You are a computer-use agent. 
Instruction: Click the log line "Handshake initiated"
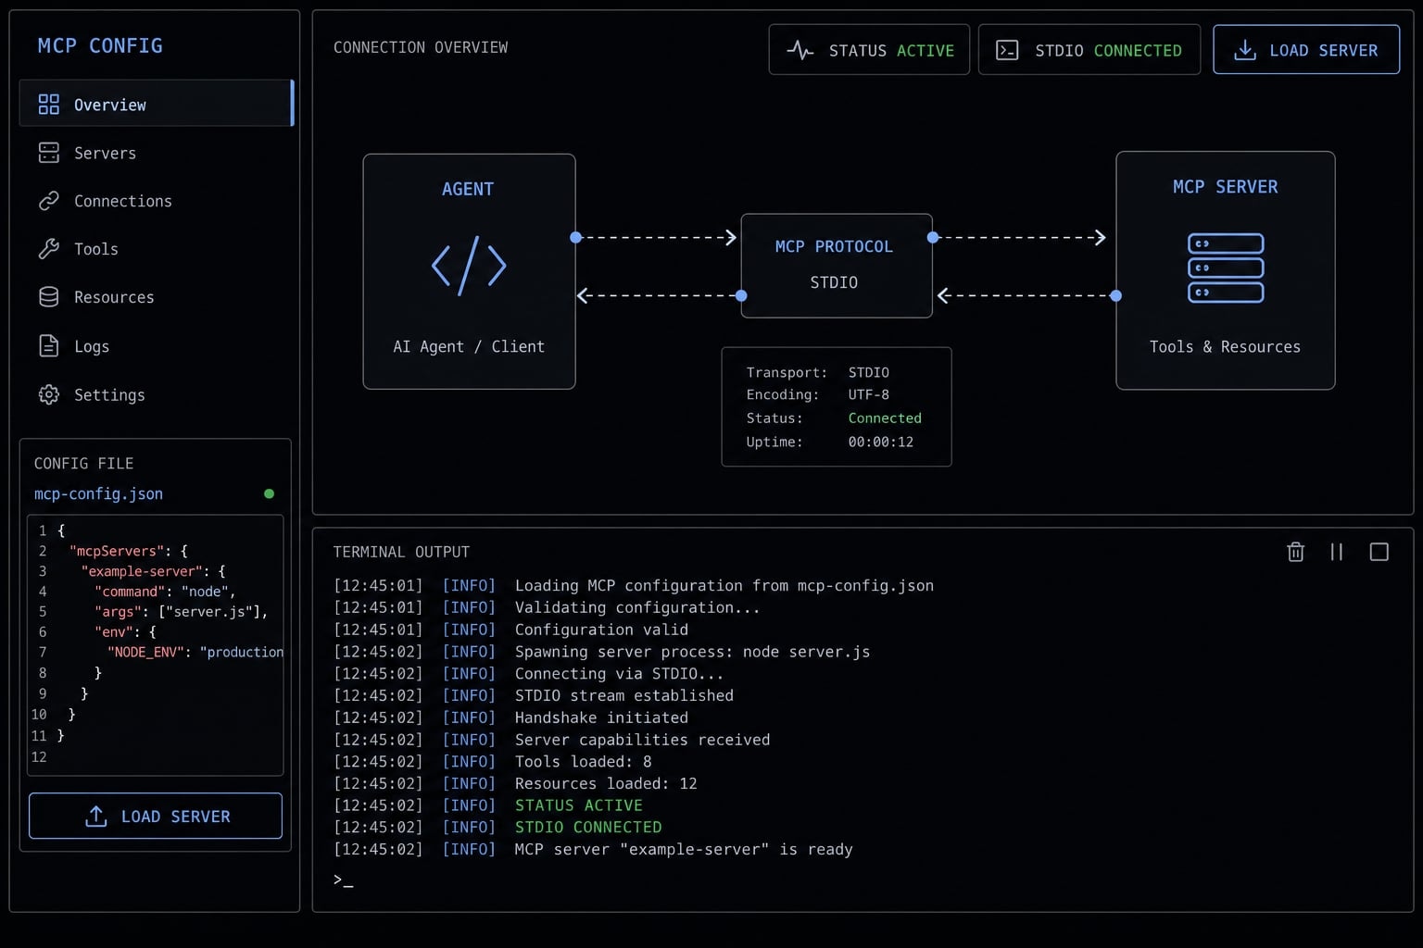(511, 717)
